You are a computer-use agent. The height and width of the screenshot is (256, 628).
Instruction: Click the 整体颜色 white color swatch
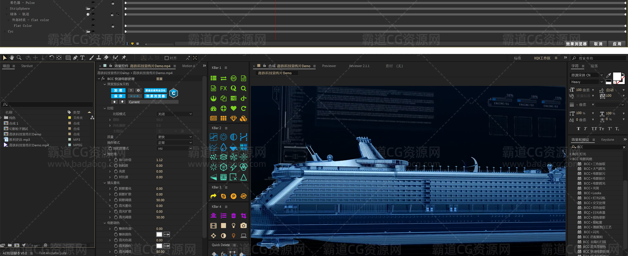(x=159, y=234)
